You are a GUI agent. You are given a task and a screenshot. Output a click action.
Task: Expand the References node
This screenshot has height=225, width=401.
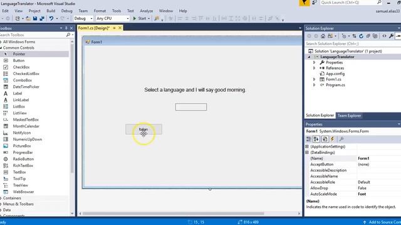[x=315, y=68]
